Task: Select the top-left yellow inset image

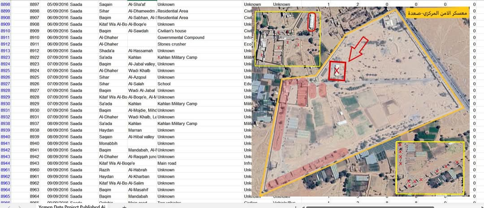Action: [287, 39]
